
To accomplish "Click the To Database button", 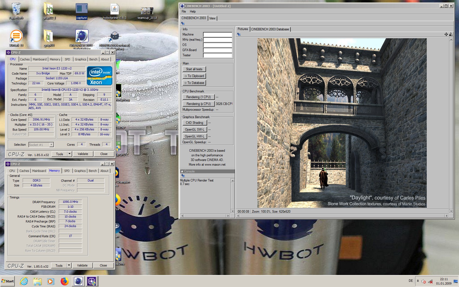I will [x=194, y=83].
